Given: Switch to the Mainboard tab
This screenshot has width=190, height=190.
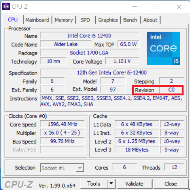Looking at the screenshot, I should tap(37, 20).
